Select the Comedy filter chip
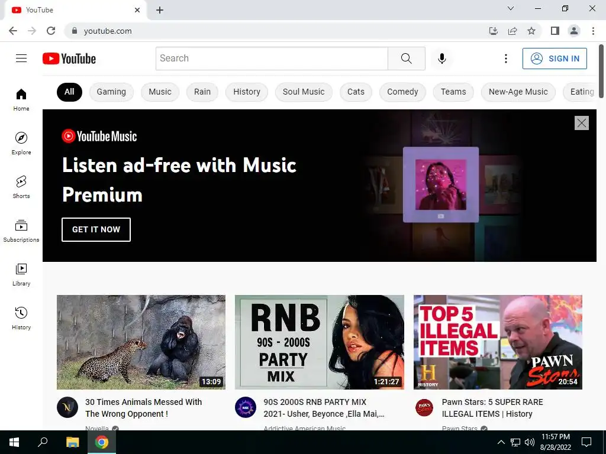Screen dimensions: 606x454 (x=402, y=92)
